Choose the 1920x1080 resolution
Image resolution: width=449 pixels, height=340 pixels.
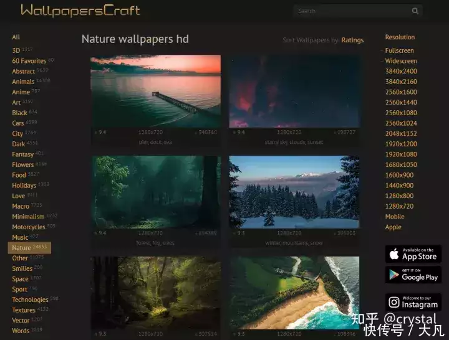(x=401, y=154)
